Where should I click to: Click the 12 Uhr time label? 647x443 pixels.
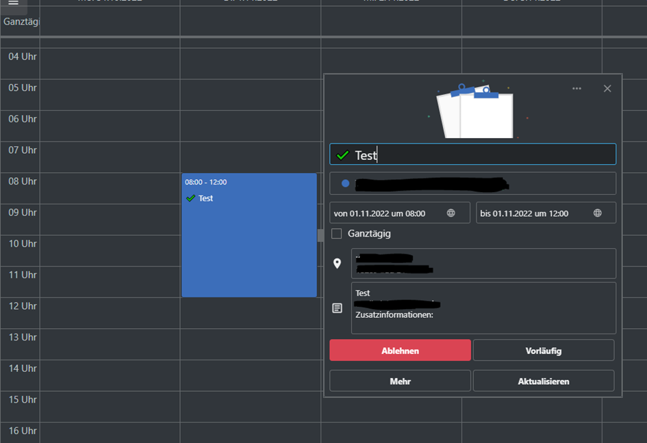[23, 306]
